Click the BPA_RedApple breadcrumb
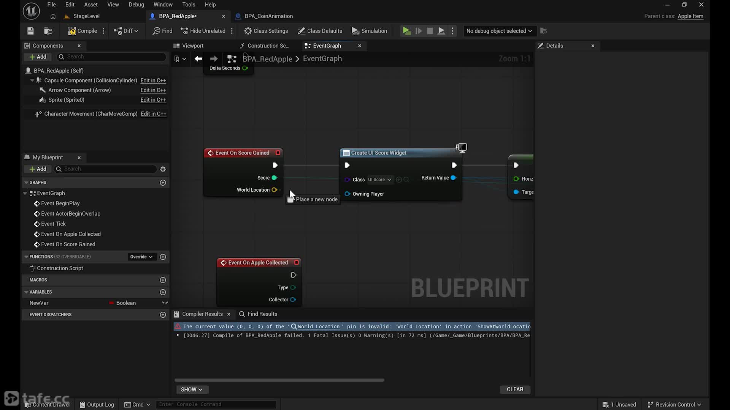 [x=267, y=59]
